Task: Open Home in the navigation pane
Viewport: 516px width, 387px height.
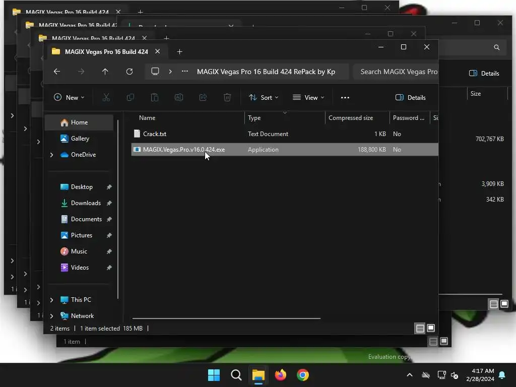Action: (x=79, y=122)
